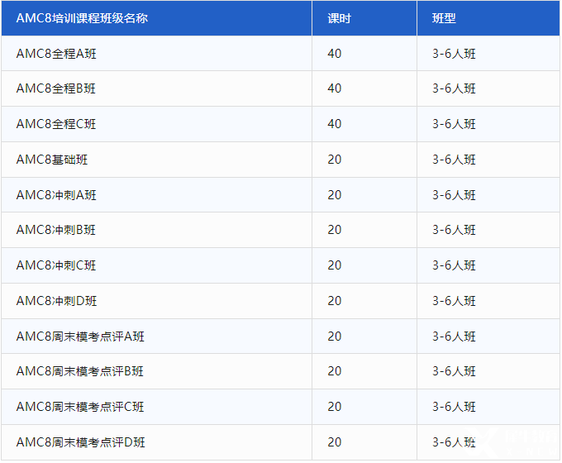Viewport: 562px width, 463px height.
Task: Click the 20 课时 value for AMC8冲刺C班
Action: [x=335, y=265]
